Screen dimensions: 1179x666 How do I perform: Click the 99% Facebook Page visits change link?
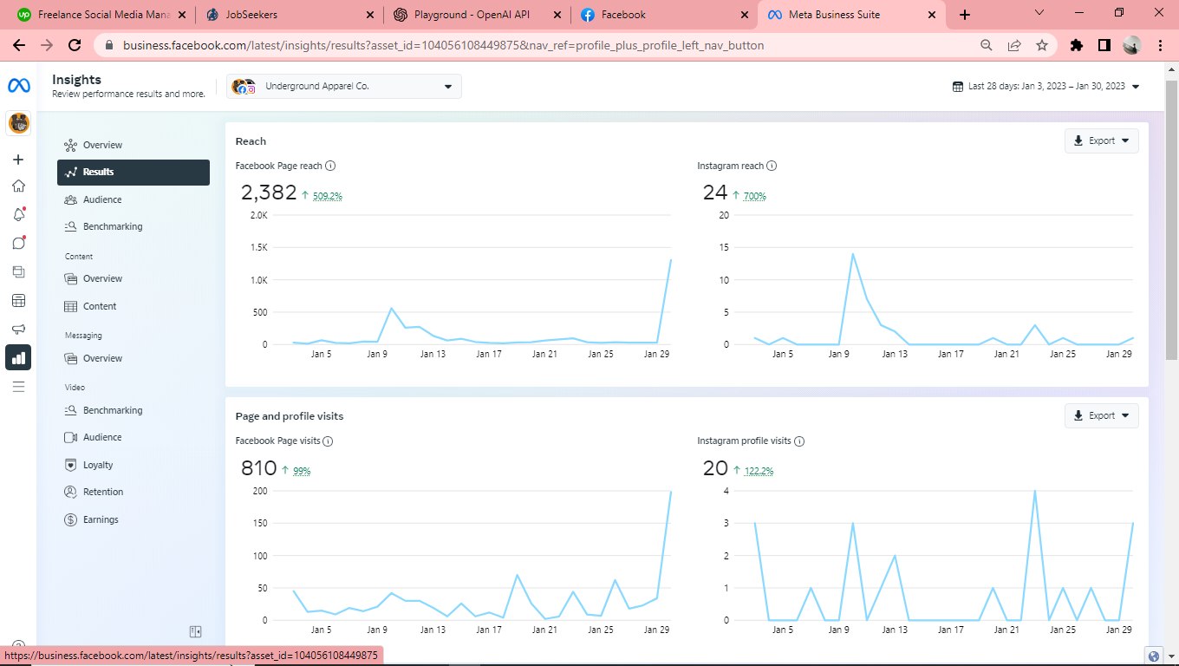click(x=302, y=471)
